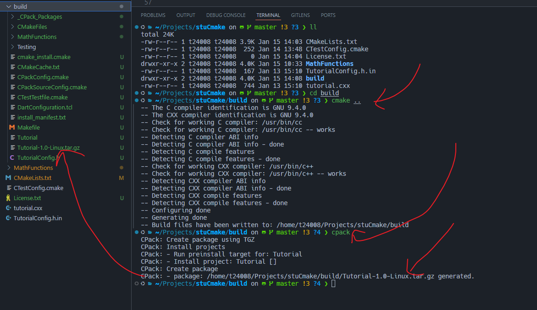Expand the Testing folder
This screenshot has height=310, width=537.
click(x=12, y=47)
